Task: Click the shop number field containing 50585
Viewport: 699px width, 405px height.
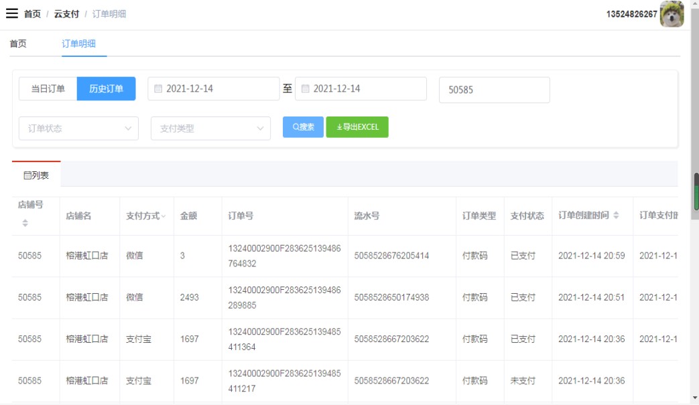Action: tap(494, 90)
